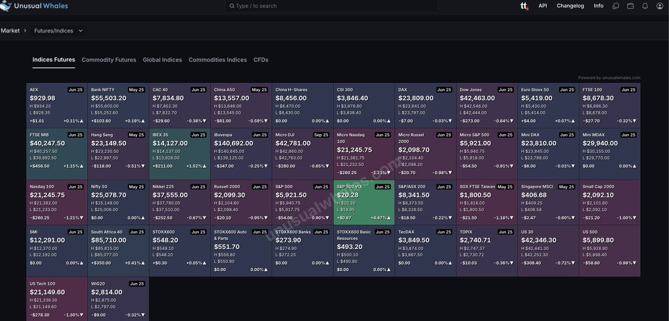Open the Micro S&P 500 tile

click(487, 155)
